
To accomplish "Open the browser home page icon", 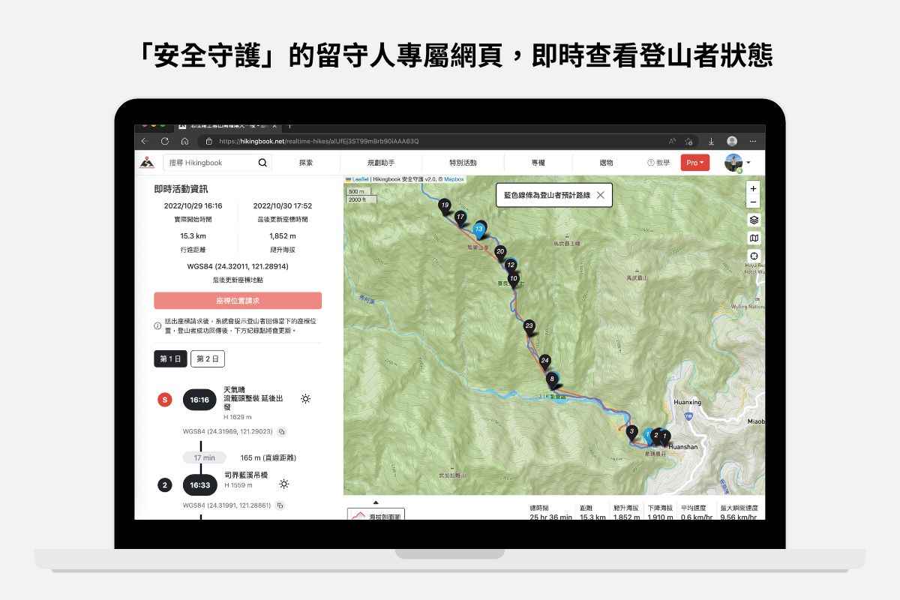I will coord(184,141).
